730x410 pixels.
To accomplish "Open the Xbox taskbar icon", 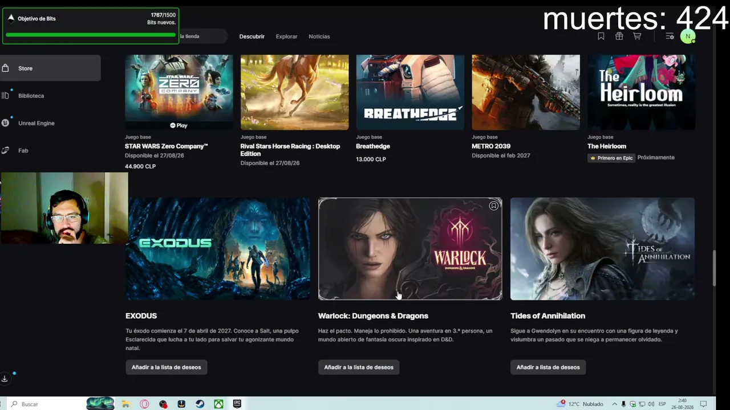I will (218, 404).
